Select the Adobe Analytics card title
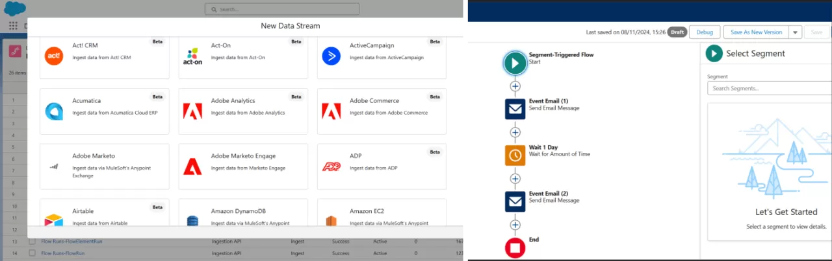The height and width of the screenshot is (261, 832). [x=233, y=100]
